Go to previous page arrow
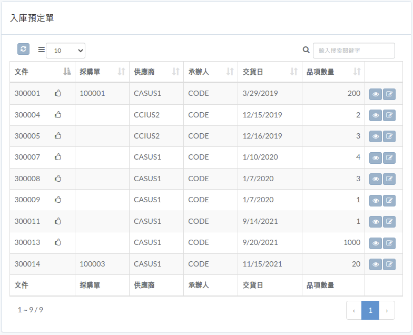This screenshot has height=335, width=413. coord(354,310)
